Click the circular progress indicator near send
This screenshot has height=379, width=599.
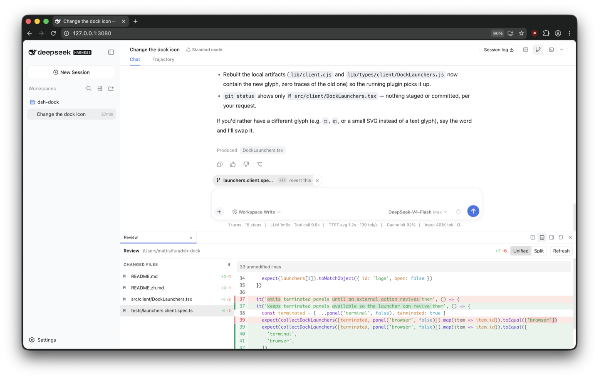click(x=458, y=212)
